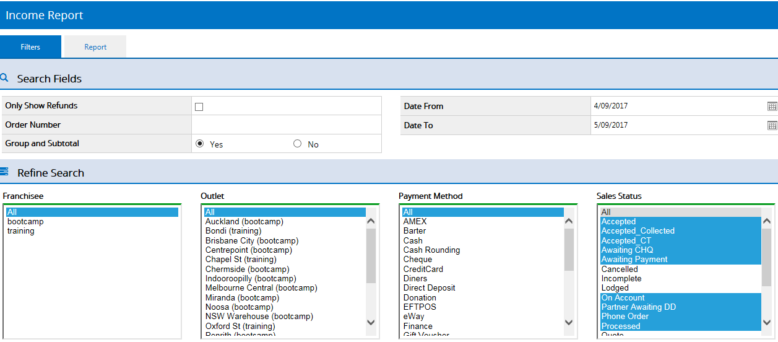
Task: Select Centrepoint (bootcamp) outlet
Action: [285, 250]
